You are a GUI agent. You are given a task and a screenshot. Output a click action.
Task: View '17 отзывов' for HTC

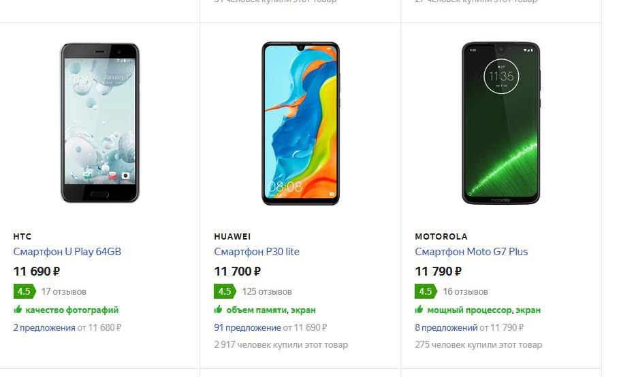coord(64,292)
